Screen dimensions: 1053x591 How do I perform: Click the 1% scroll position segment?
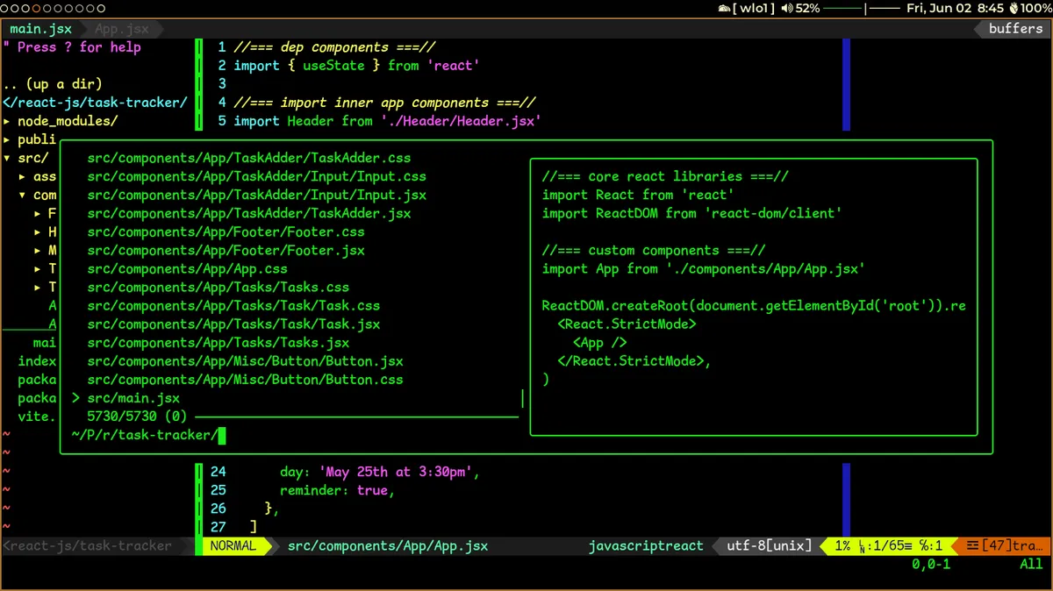point(842,545)
